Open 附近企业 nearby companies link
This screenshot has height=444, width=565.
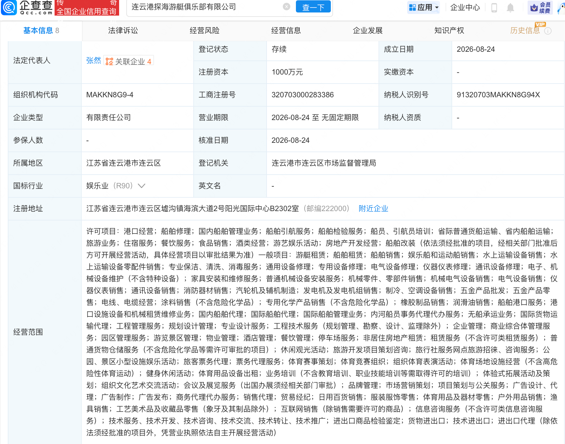(373, 209)
